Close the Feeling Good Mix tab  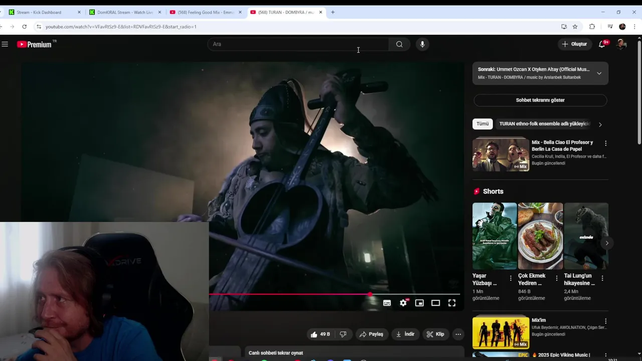[240, 12]
